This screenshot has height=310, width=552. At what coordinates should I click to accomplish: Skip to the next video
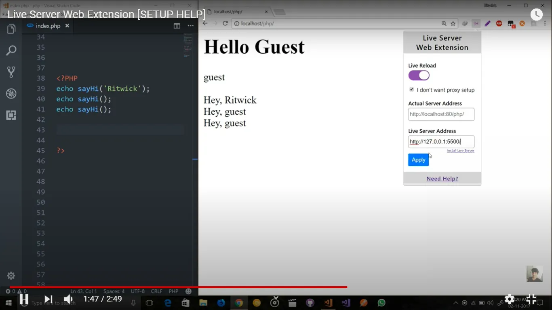[x=48, y=299]
